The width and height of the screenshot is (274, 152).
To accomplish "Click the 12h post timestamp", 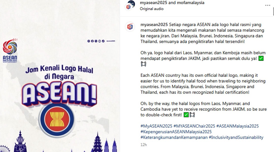I will click(144, 145).
